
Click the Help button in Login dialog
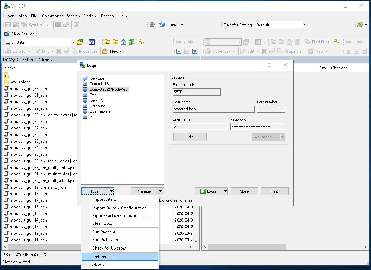pos(275,191)
